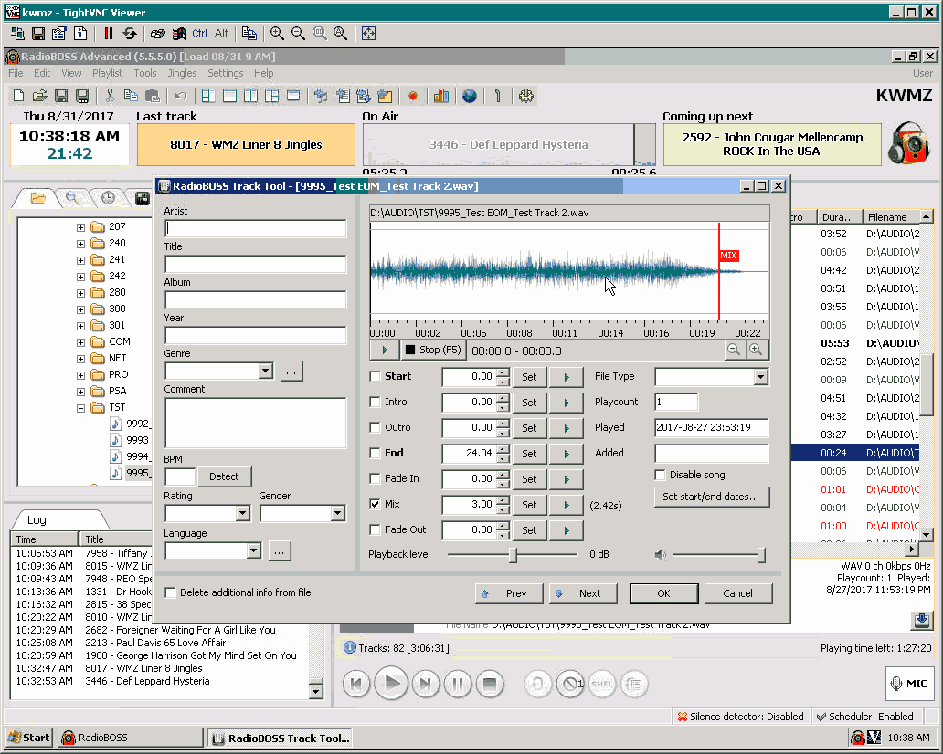Image resolution: width=943 pixels, height=754 pixels.
Task: Expand the 207 folder in the tree
Action: 80,227
